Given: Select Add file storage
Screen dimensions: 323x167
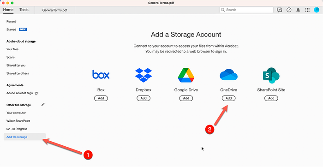Looking at the screenshot, I should click(24, 137).
